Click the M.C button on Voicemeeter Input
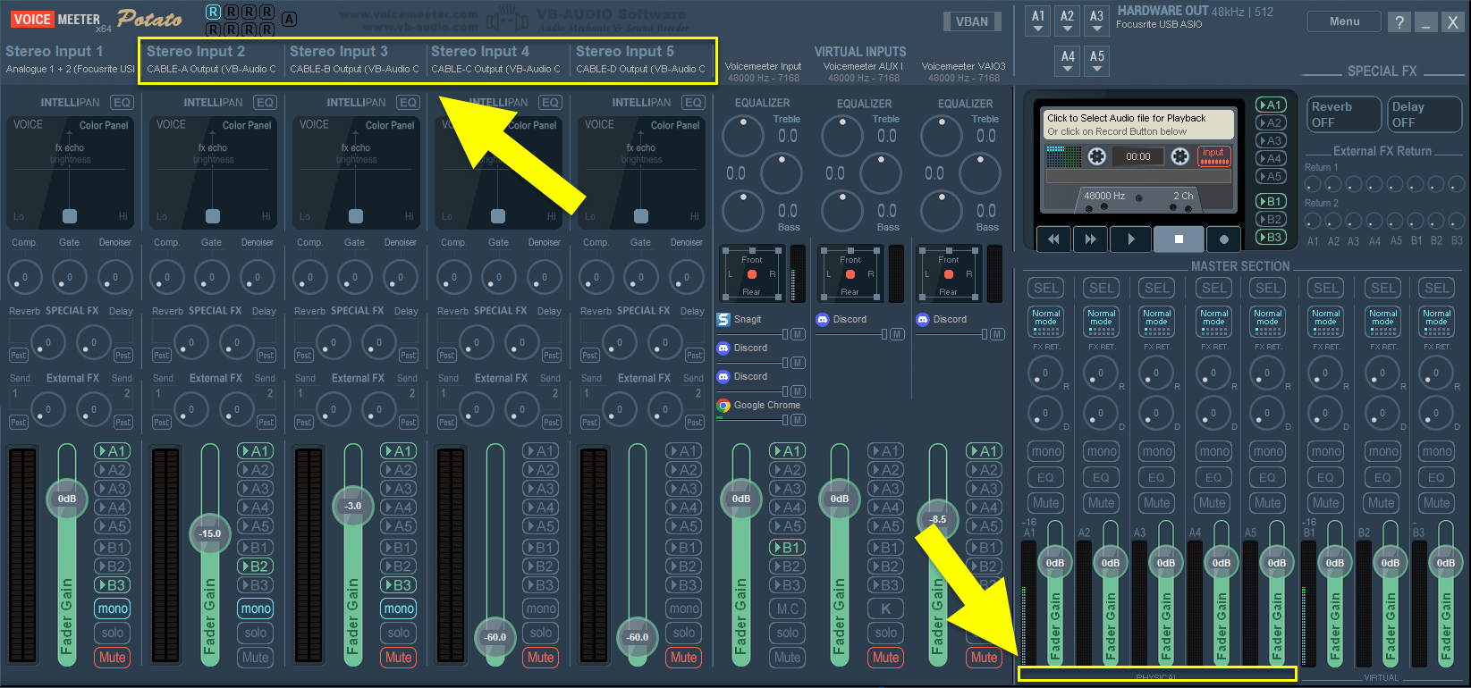Image resolution: width=1471 pixels, height=688 pixels. click(788, 608)
